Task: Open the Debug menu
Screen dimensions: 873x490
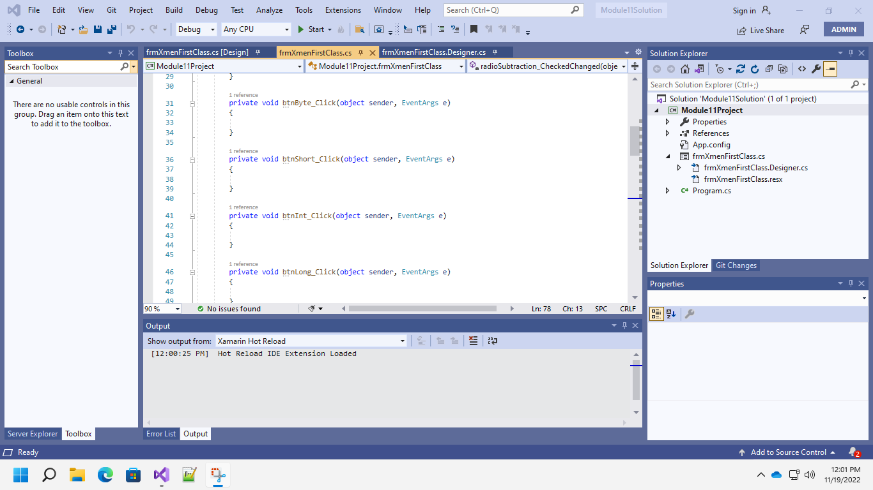Action: 206,10
